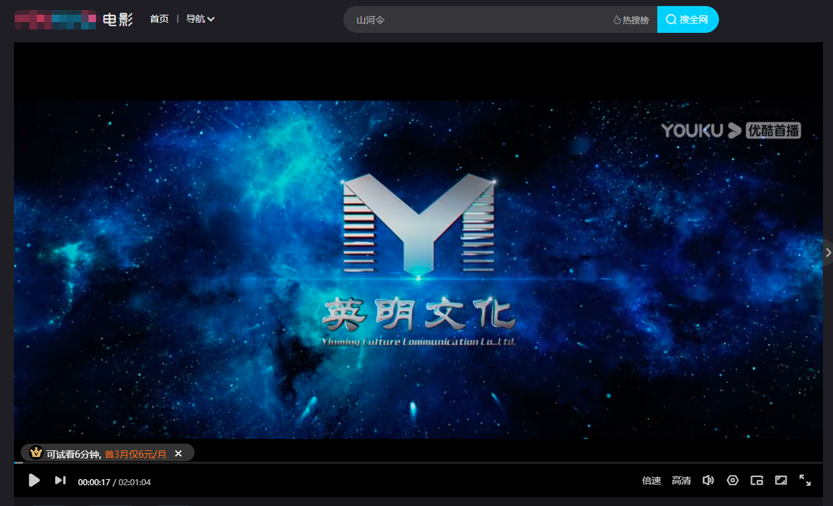Switch to fullscreen with the arrows icon
The height and width of the screenshot is (506, 833).
pos(805,480)
